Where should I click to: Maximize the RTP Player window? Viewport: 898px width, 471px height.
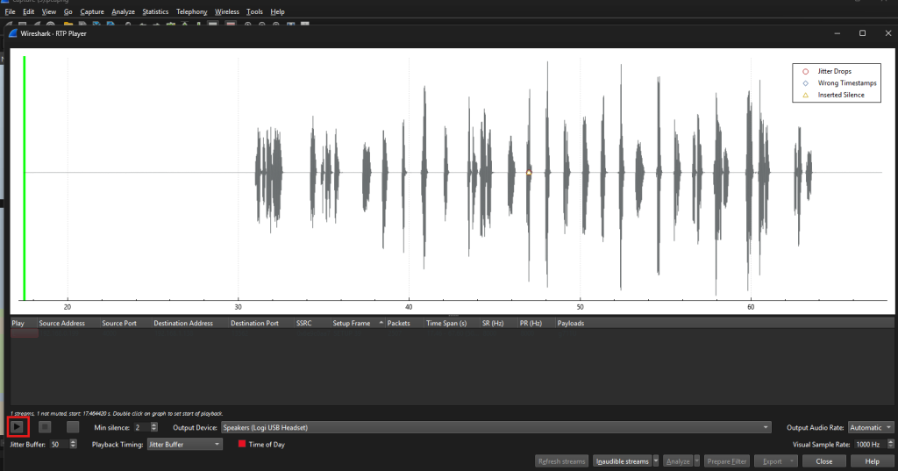click(x=863, y=33)
